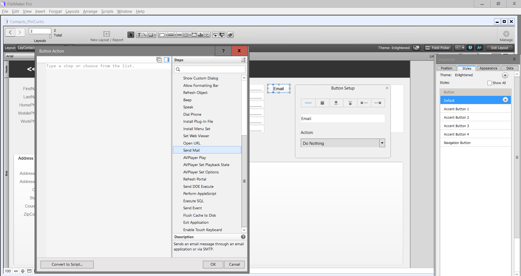Screen dimensions: 521x276
Task: Select the Send Mail step
Action: (207, 150)
